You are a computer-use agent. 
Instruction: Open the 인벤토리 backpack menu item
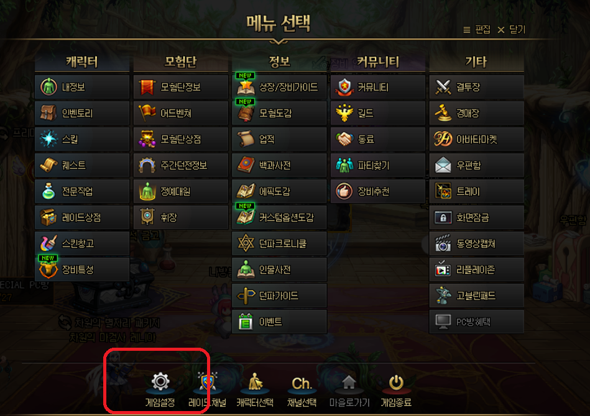point(82,113)
